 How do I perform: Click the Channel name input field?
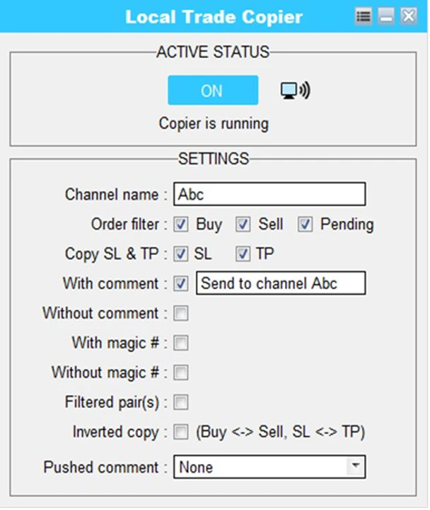(269, 194)
